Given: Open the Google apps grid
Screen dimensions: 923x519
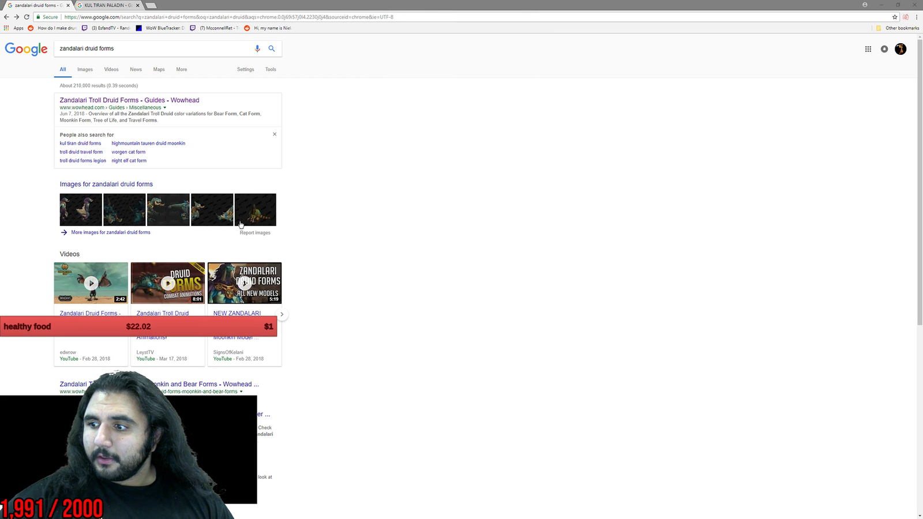Looking at the screenshot, I should pos(868,49).
